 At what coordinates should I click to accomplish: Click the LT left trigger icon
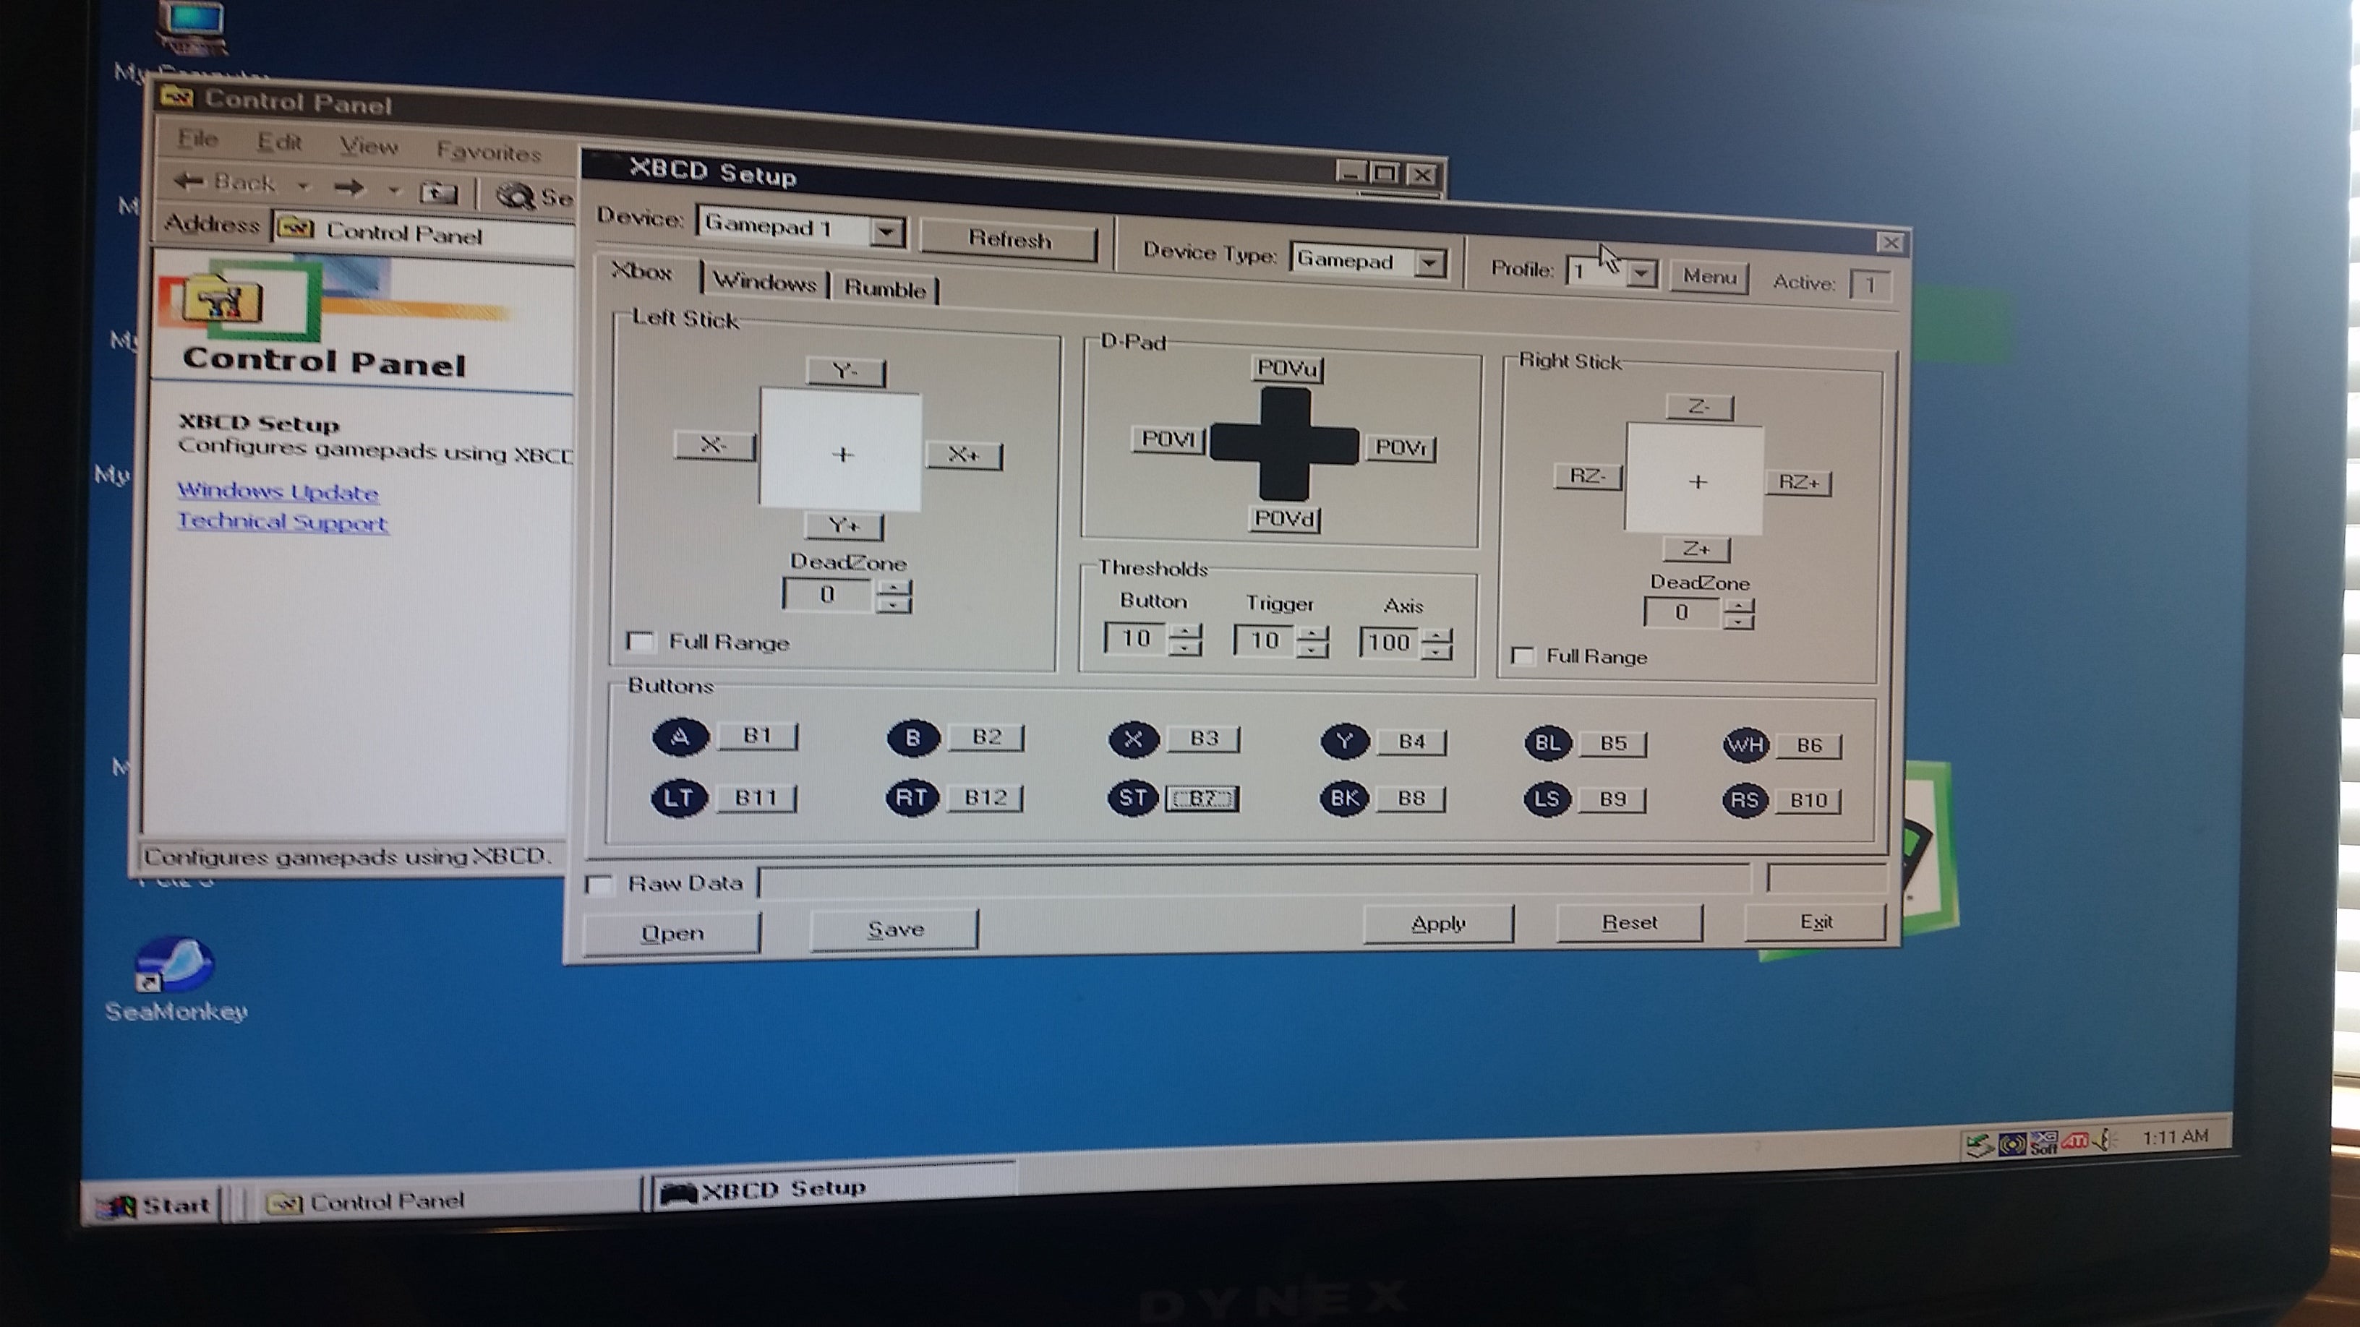coord(679,798)
